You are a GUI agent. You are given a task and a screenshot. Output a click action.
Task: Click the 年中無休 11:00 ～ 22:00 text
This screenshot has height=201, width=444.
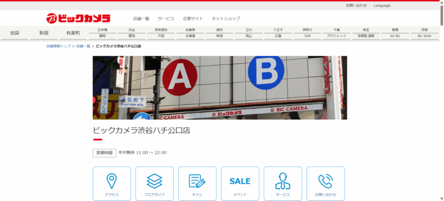click(x=143, y=153)
